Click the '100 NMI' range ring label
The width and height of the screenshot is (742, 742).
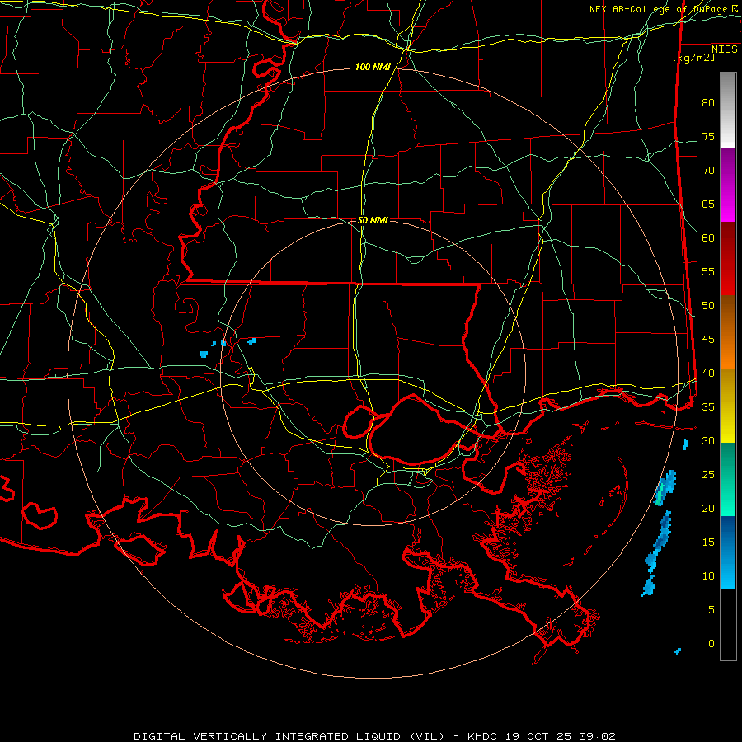[x=373, y=68]
